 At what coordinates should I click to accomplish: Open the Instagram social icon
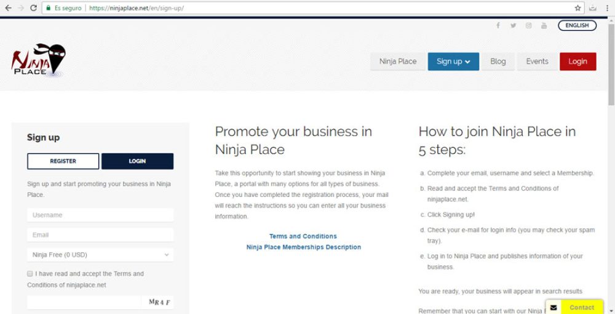tap(528, 26)
